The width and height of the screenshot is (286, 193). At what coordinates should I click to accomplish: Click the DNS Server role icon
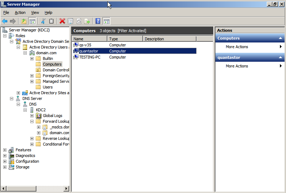click(x=18, y=98)
